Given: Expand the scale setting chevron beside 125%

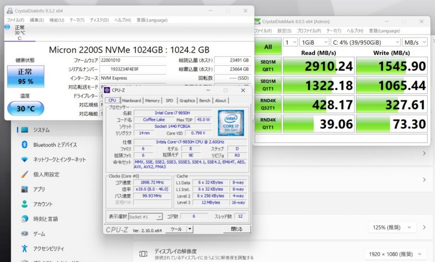Looking at the screenshot, I should pyautogui.click(x=424, y=227).
